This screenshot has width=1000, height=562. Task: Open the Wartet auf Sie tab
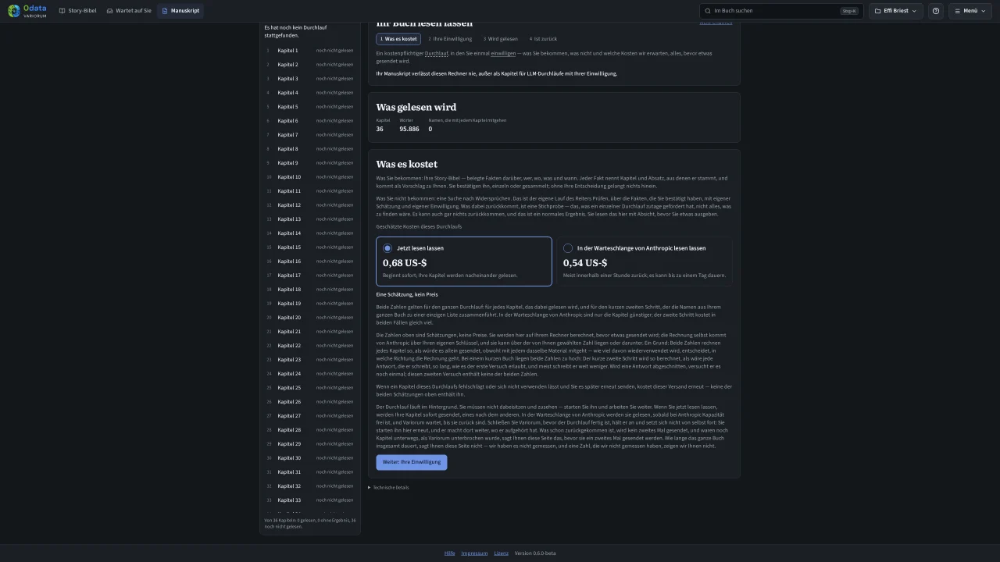129,11
